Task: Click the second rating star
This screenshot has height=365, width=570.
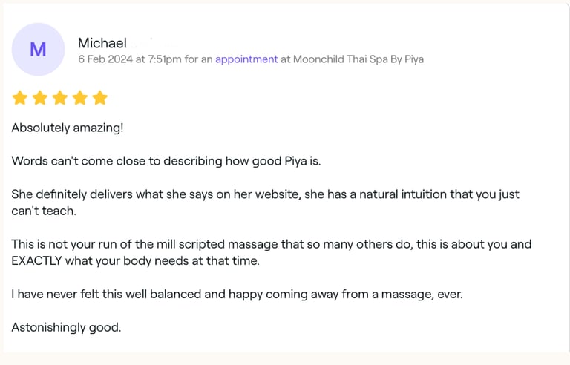Action: point(39,98)
